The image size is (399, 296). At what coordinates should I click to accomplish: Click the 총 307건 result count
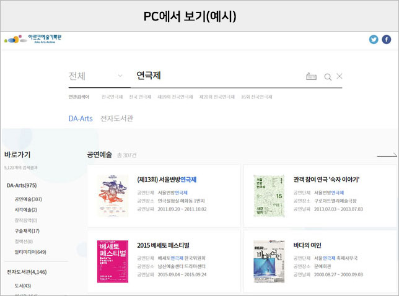[x=127, y=155]
